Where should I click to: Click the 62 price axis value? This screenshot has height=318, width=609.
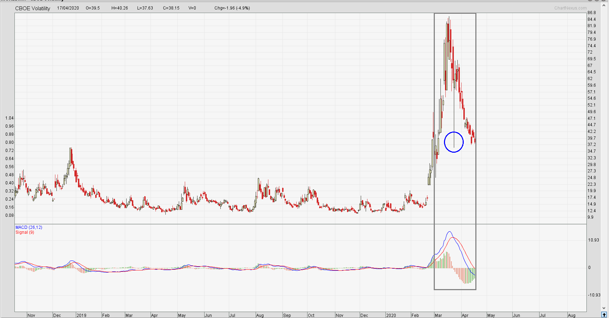[x=590, y=79]
